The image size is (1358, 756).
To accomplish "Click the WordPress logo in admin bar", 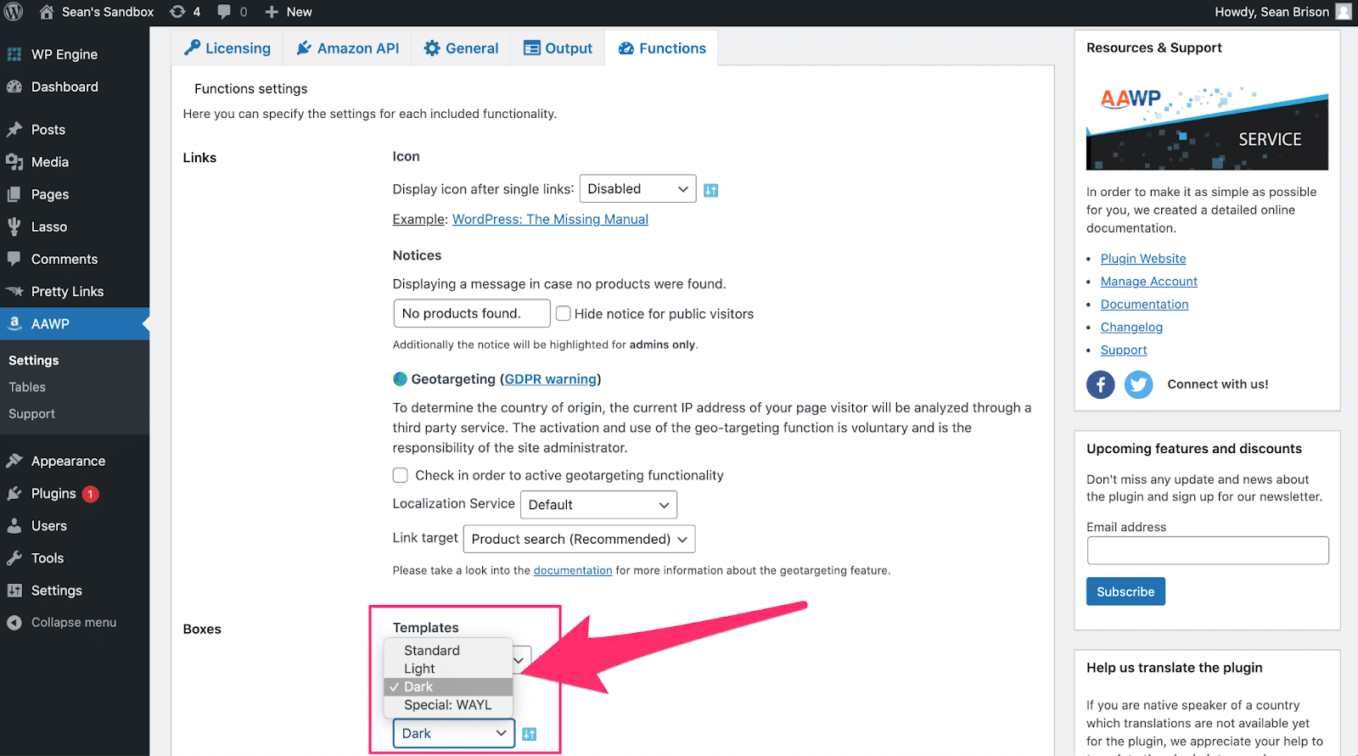I will click(14, 12).
